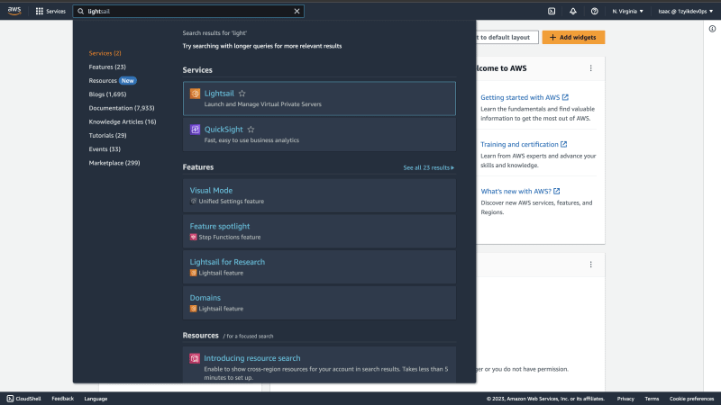Open the Terms footer link
Screen dimensions: 721x405
click(652, 399)
